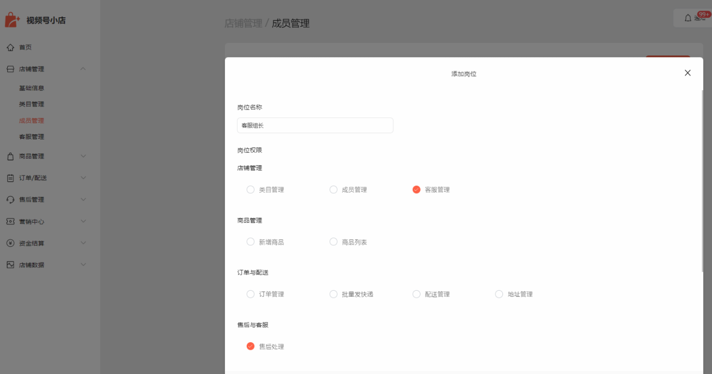Click the 视频号小店 shopping bag logo
This screenshot has width=712, height=374.
pos(12,20)
